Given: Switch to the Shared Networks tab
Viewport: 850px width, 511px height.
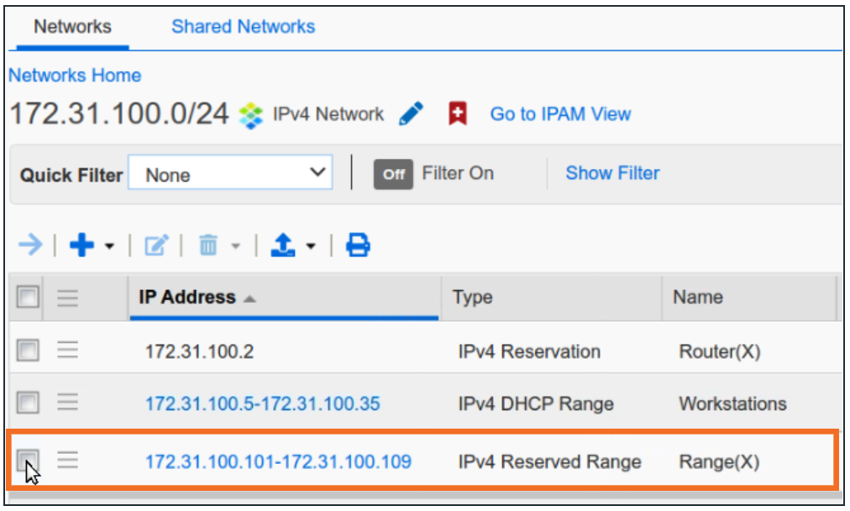Looking at the screenshot, I should [243, 26].
